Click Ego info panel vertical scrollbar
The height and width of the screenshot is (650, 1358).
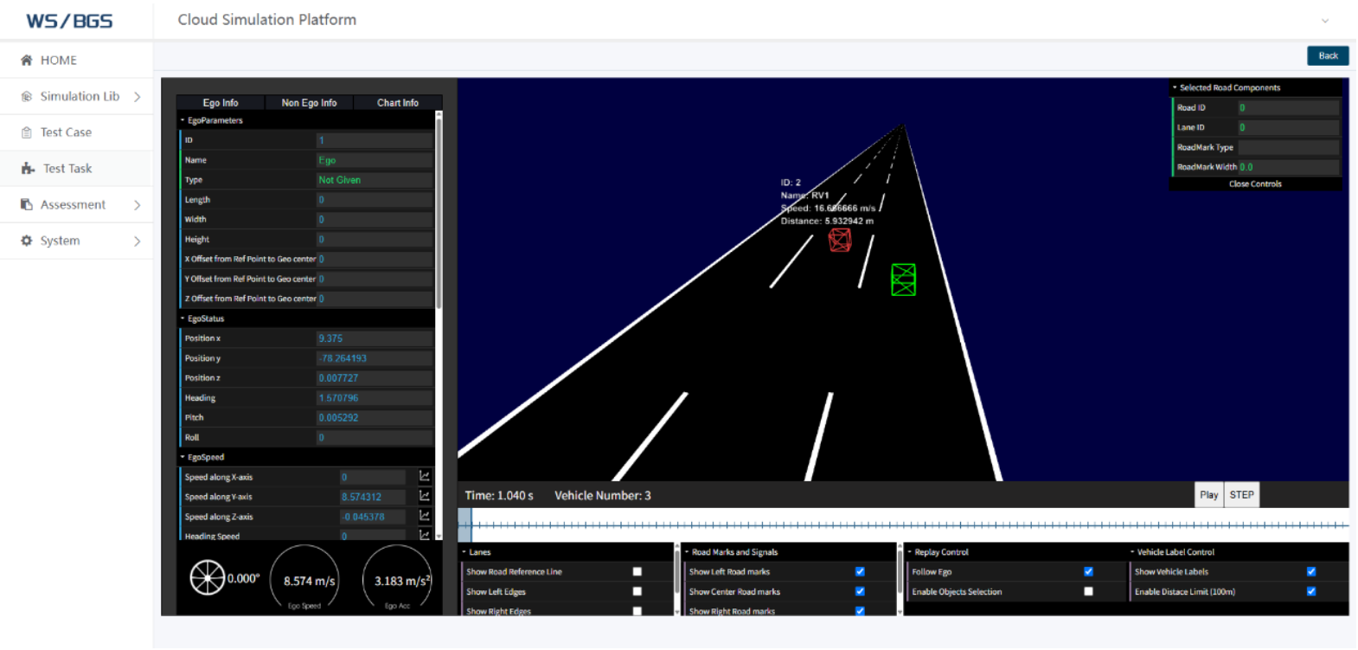pyautogui.click(x=439, y=212)
